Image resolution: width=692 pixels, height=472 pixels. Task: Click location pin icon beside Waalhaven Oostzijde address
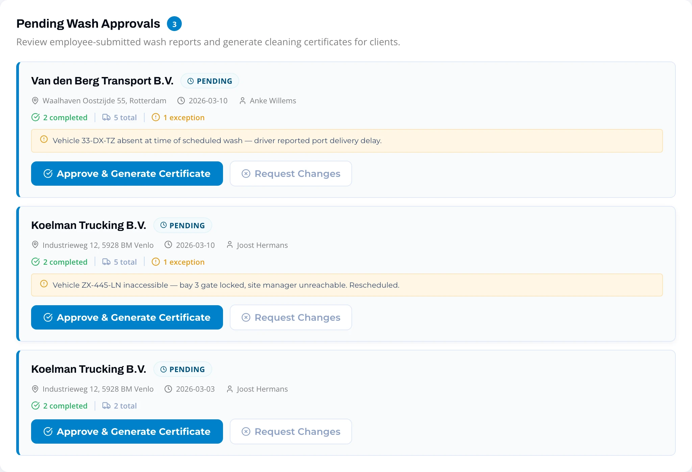(x=35, y=101)
